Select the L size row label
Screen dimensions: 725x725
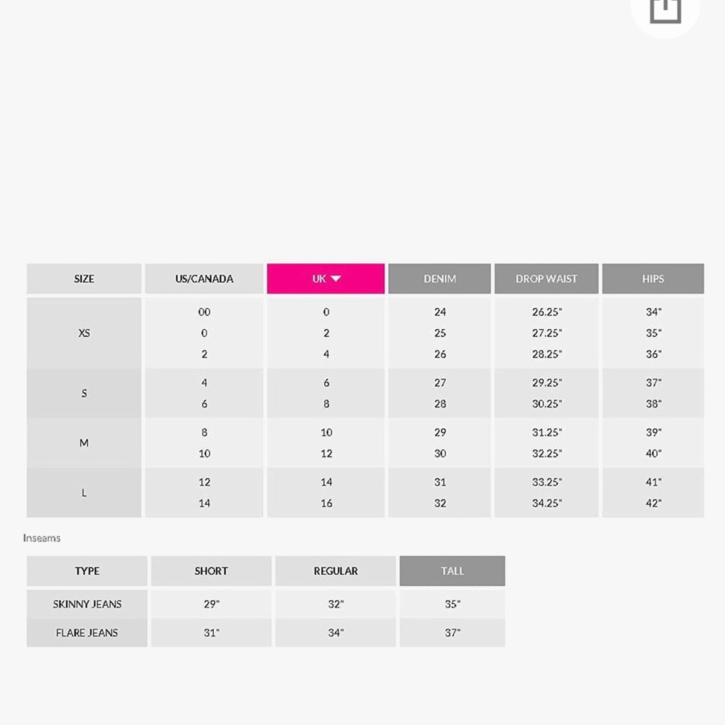(x=83, y=492)
